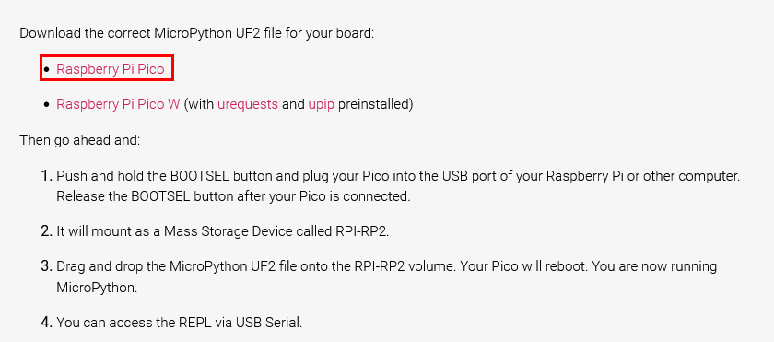Click the 'Then go ahead and:' text

(x=80, y=140)
